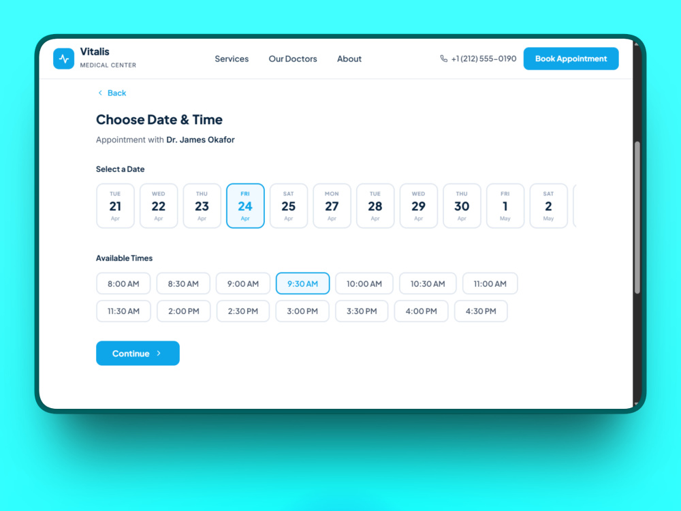Choose Saturday April 25 date
Image resolution: width=681 pixels, height=511 pixels.
pos(288,206)
